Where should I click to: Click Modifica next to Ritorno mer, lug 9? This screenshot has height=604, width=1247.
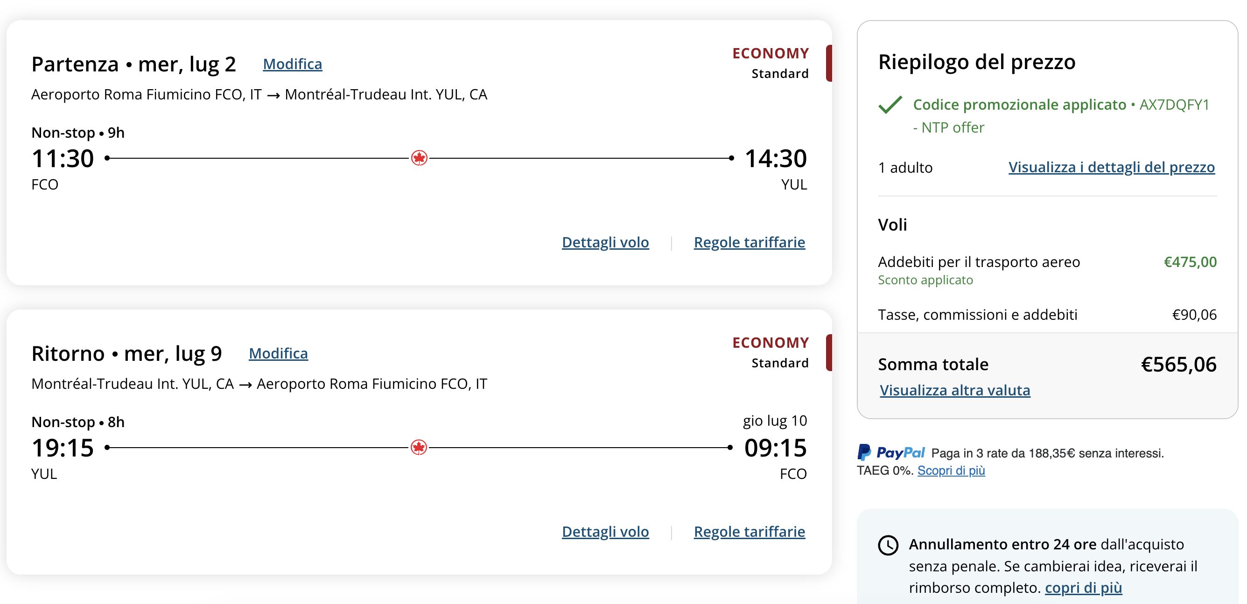[278, 353]
